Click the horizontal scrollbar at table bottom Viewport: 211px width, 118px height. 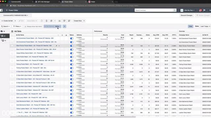(x=73, y=117)
